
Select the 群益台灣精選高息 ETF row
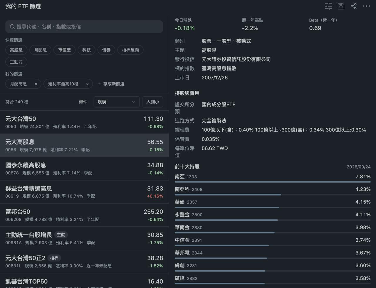84,192
